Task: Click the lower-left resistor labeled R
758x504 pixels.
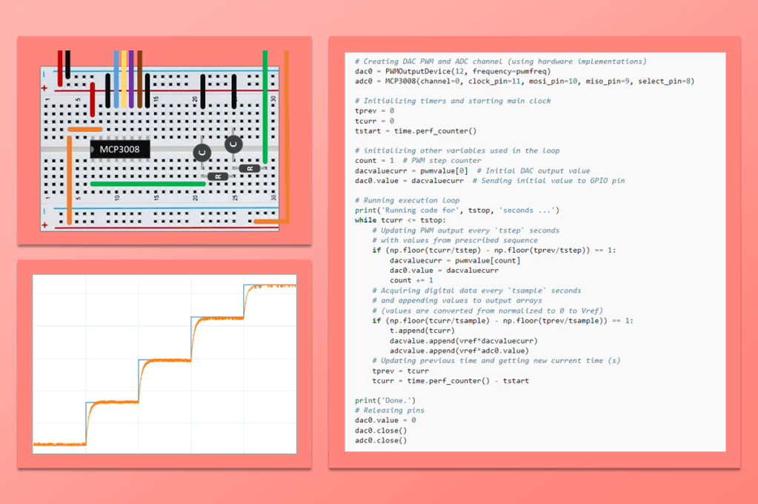Action: pyautogui.click(x=217, y=176)
